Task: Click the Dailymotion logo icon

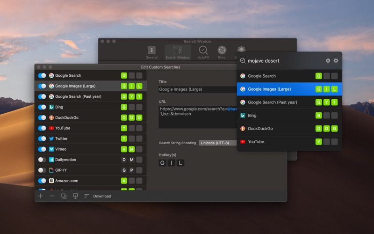Action: 51,160
